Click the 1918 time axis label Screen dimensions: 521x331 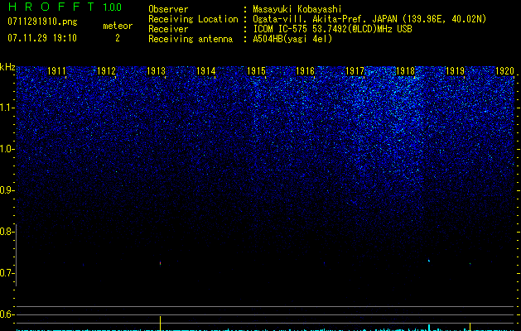405,71
